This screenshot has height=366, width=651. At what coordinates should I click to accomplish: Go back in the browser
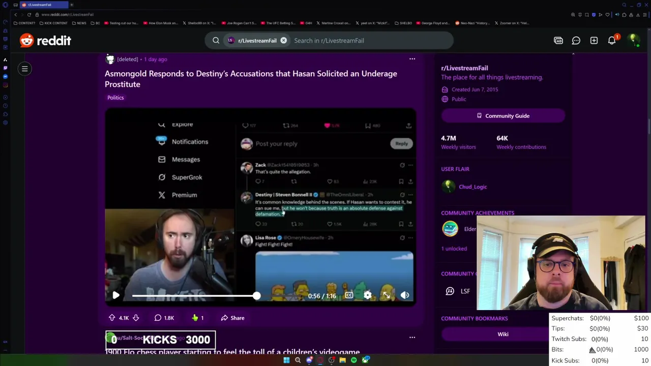point(15,15)
